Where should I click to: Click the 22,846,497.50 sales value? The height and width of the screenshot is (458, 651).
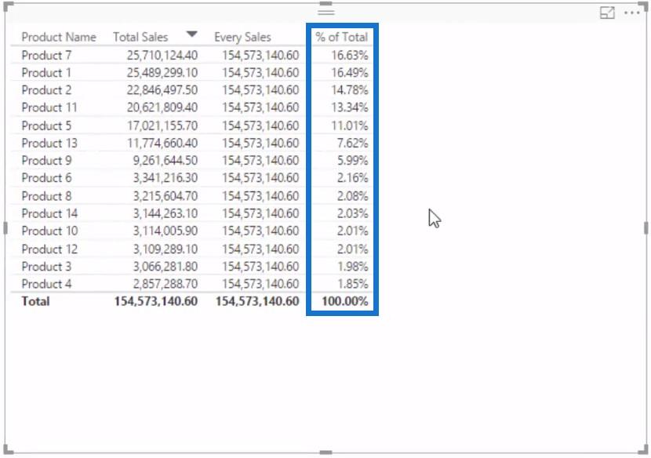pyautogui.click(x=162, y=90)
